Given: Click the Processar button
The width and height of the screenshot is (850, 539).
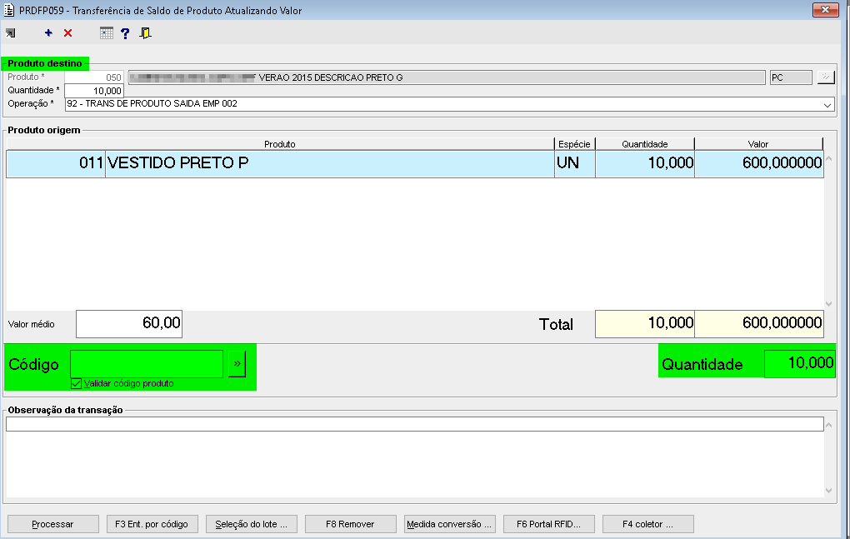Looking at the screenshot, I should click(x=52, y=524).
